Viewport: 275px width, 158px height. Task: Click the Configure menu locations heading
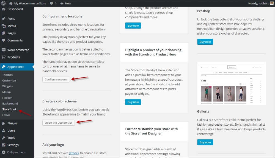click(x=62, y=16)
